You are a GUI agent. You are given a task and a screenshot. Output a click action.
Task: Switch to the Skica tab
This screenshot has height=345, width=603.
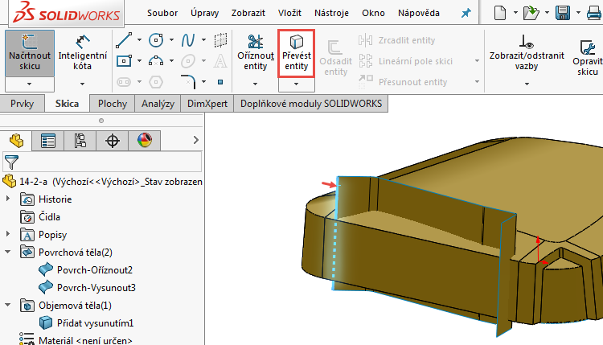coord(67,104)
